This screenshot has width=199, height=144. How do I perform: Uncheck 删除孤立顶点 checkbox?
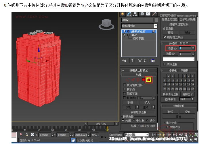(x=165, y=37)
